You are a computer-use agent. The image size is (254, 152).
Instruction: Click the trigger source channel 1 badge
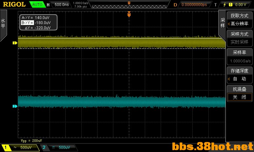231,5
